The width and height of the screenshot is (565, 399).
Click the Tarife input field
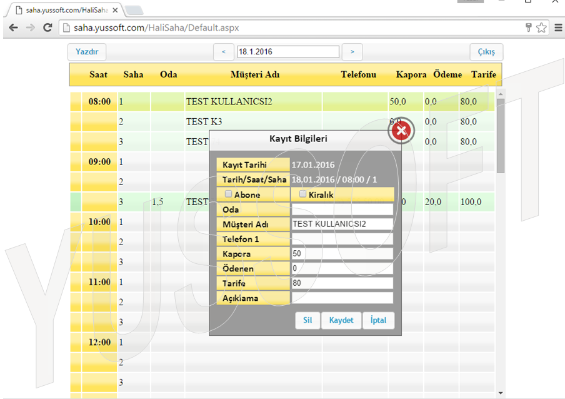342,283
